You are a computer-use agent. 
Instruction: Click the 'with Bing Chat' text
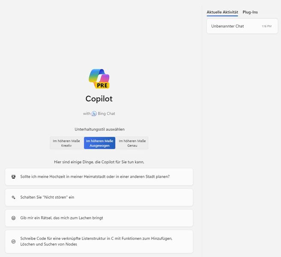(99, 114)
